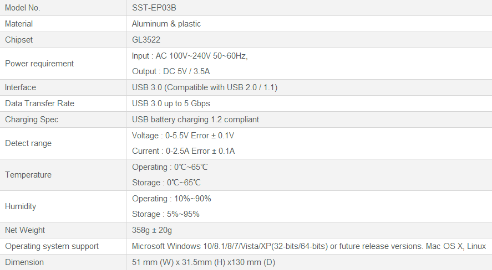This screenshot has width=492, height=270.
Task: Select the Interface row label
Action: pos(21,87)
